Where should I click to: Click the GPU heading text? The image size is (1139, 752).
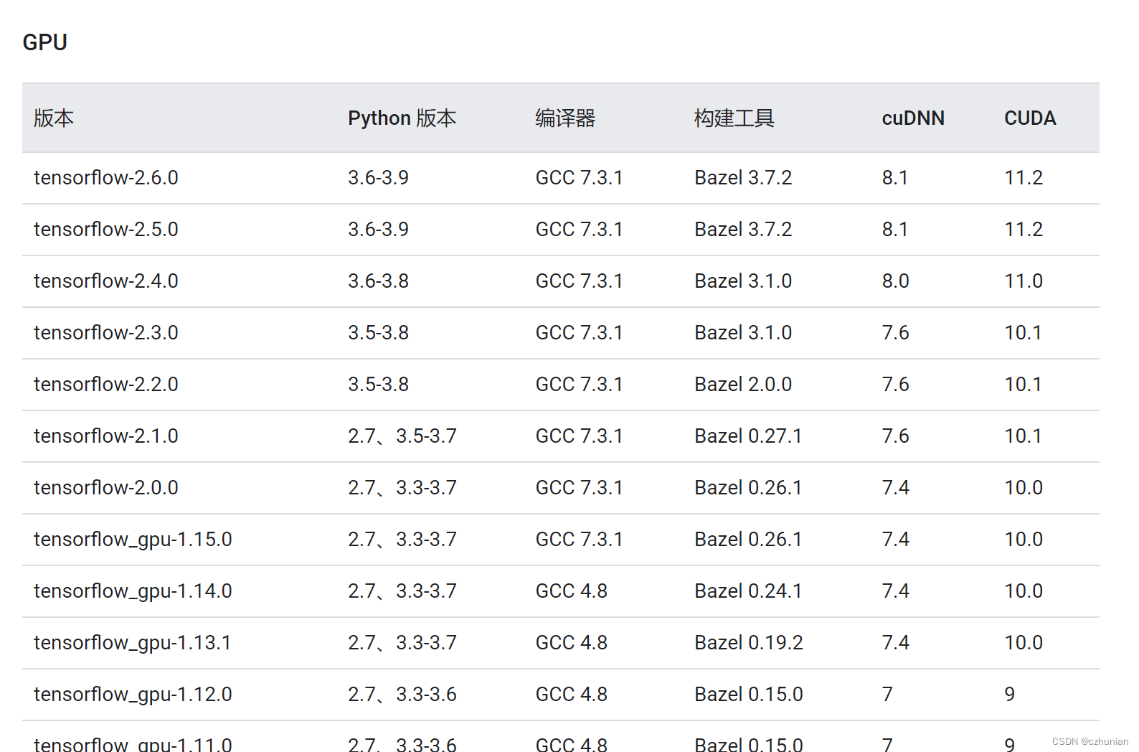coord(44,42)
